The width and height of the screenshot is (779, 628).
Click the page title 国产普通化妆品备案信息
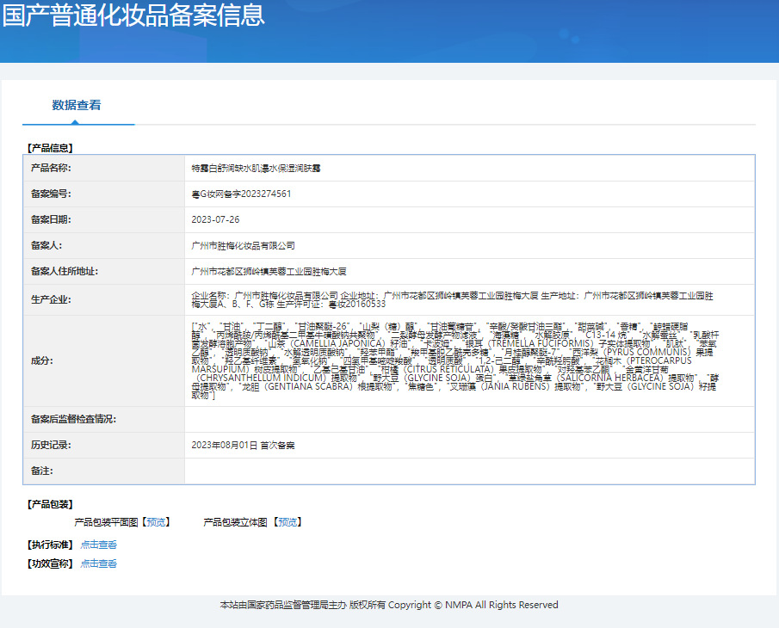tap(133, 15)
